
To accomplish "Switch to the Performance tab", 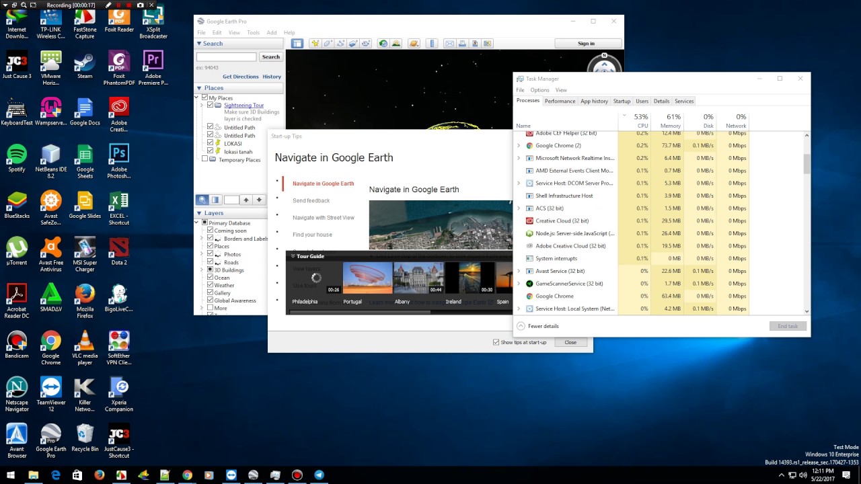I will 560,101.
